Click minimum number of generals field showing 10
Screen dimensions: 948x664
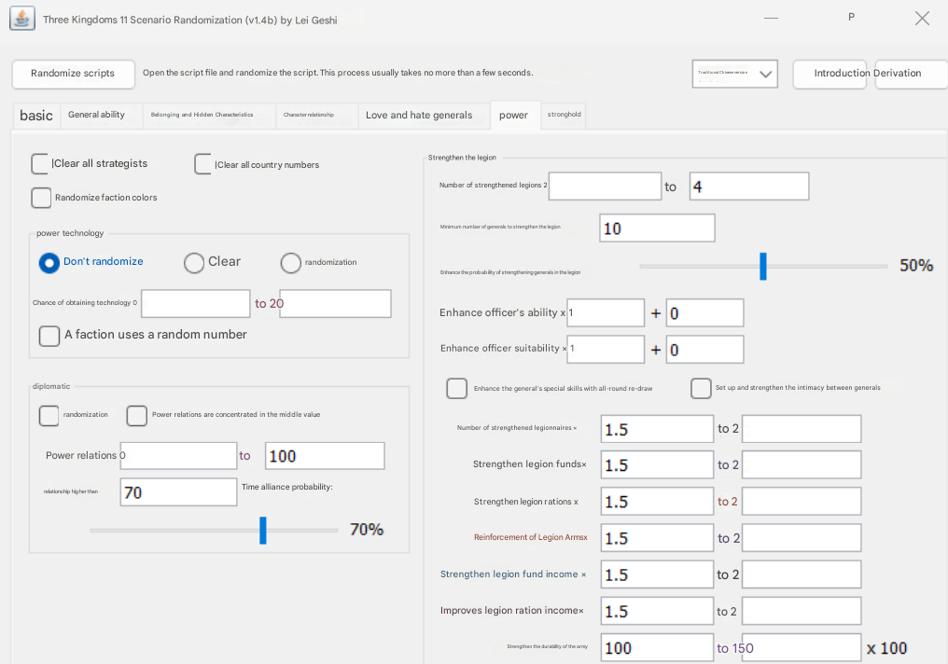tap(657, 228)
